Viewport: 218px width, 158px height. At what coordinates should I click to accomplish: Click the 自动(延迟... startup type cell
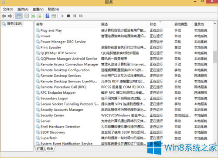pos(183,115)
